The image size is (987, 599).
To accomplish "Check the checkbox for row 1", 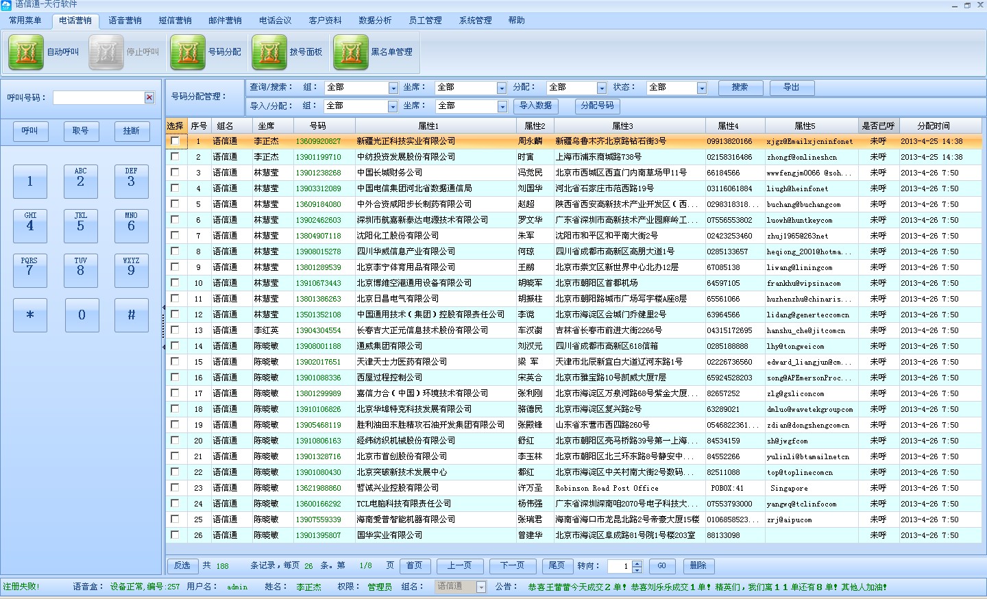I will point(175,141).
